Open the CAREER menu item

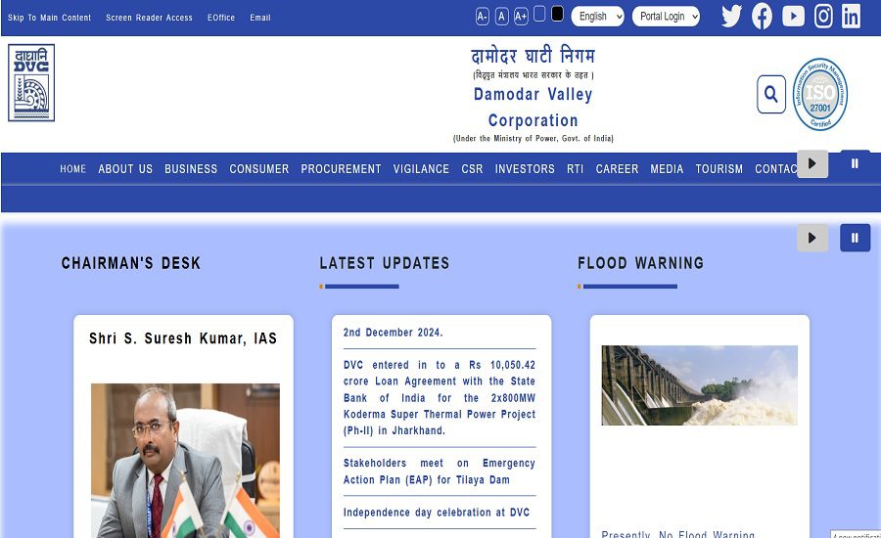coord(617,169)
